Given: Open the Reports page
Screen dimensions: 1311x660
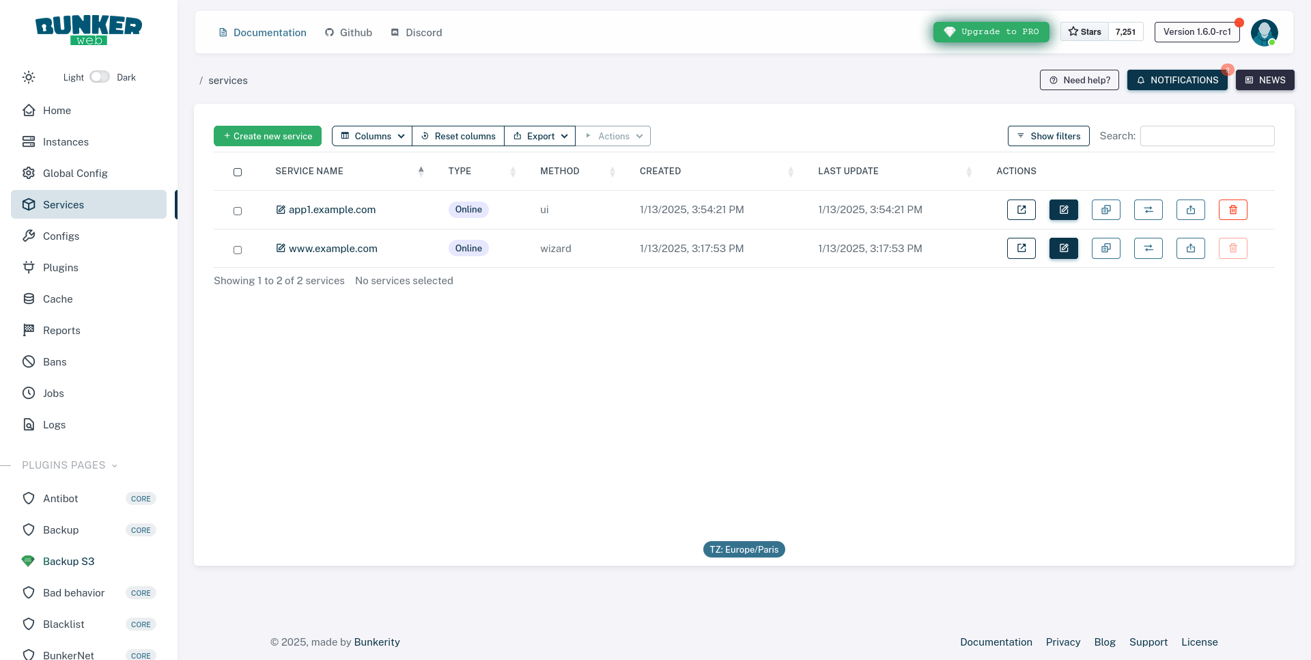Looking at the screenshot, I should pos(61,330).
